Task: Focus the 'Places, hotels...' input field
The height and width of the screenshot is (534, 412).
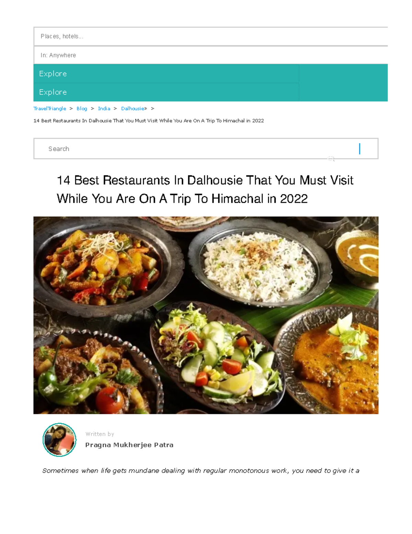Action: 210,36
